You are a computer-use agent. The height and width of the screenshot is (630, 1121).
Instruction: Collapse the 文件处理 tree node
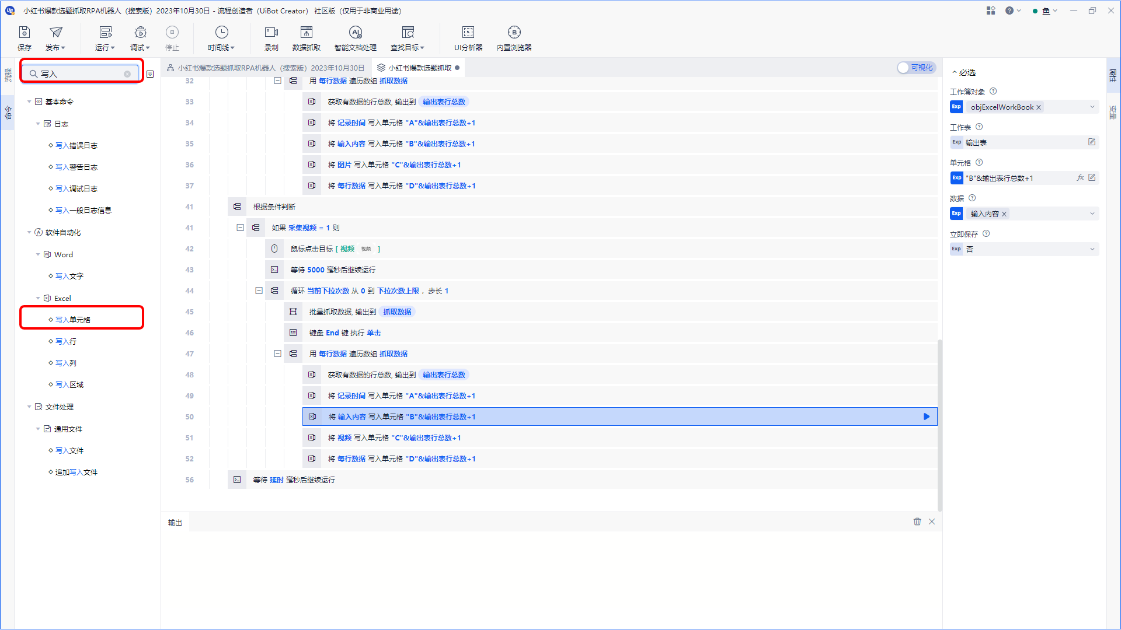tap(29, 407)
